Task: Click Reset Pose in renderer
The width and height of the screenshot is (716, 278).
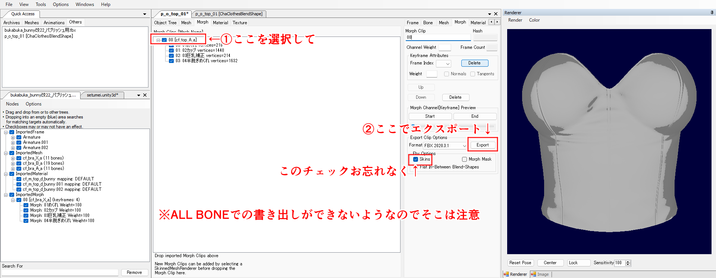Action: 520,263
